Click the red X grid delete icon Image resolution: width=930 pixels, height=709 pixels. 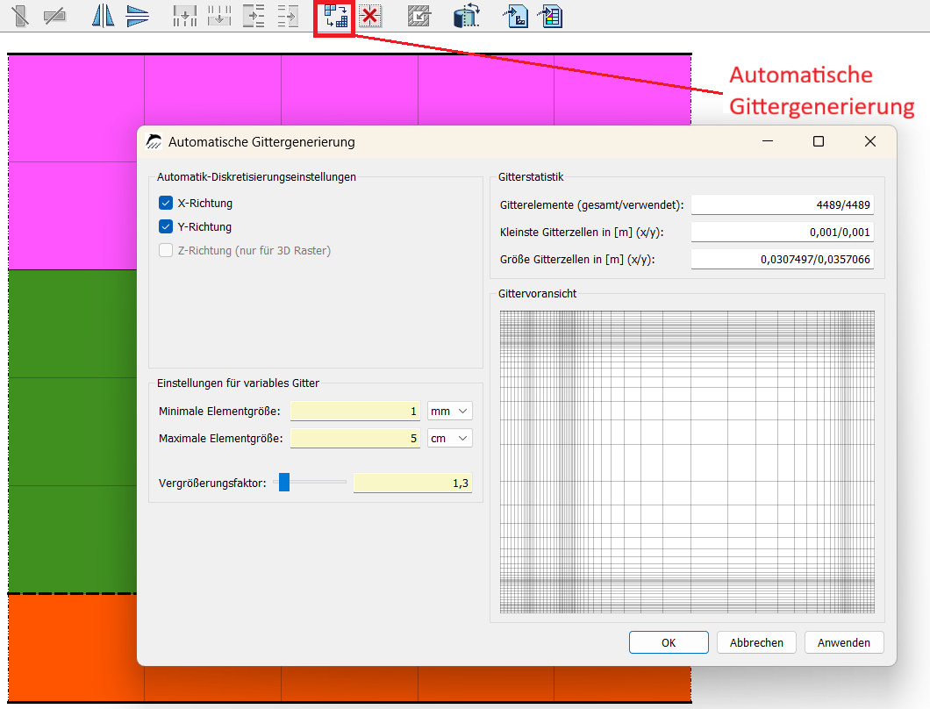coord(370,16)
